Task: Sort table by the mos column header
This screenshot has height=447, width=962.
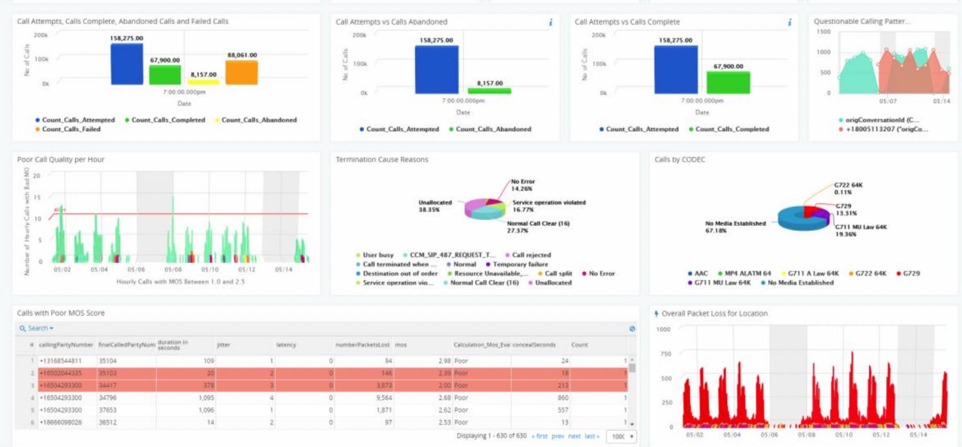Action: click(401, 345)
